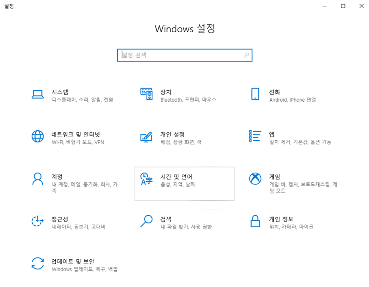This screenshot has width=369, height=287.
Task: Select 개인 정보 title
Action: tap(281, 219)
